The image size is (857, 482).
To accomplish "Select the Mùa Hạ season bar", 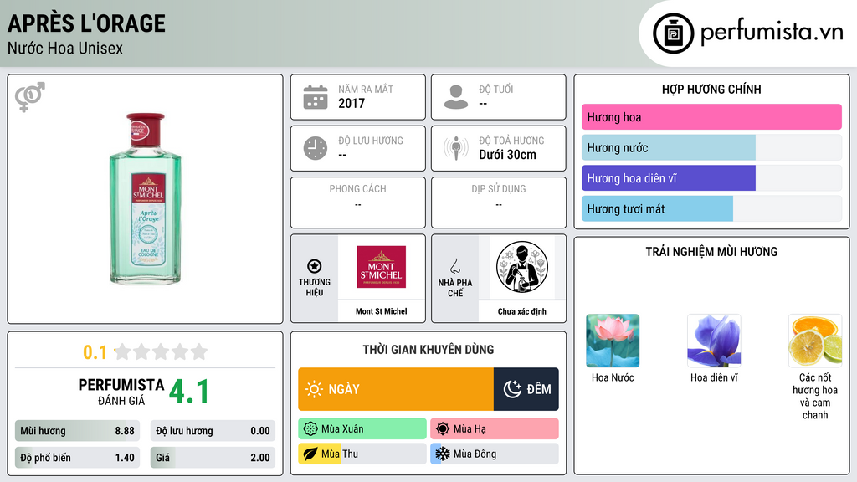I will tap(495, 429).
